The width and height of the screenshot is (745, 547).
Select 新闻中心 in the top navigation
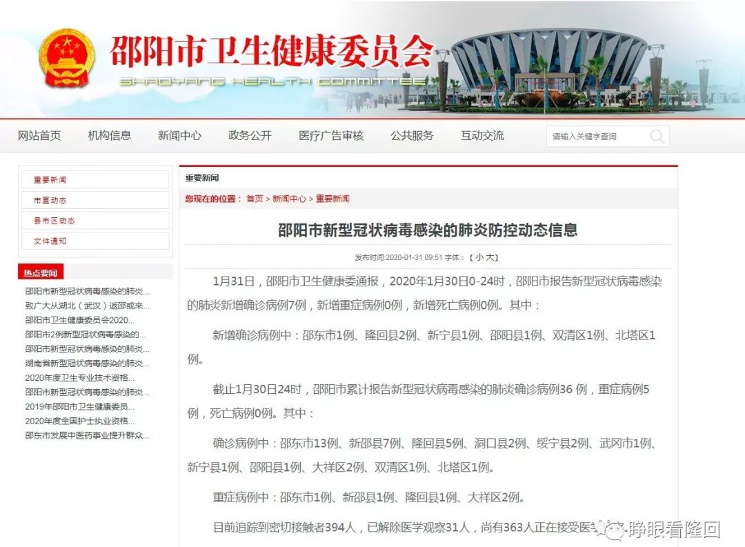pyautogui.click(x=179, y=136)
